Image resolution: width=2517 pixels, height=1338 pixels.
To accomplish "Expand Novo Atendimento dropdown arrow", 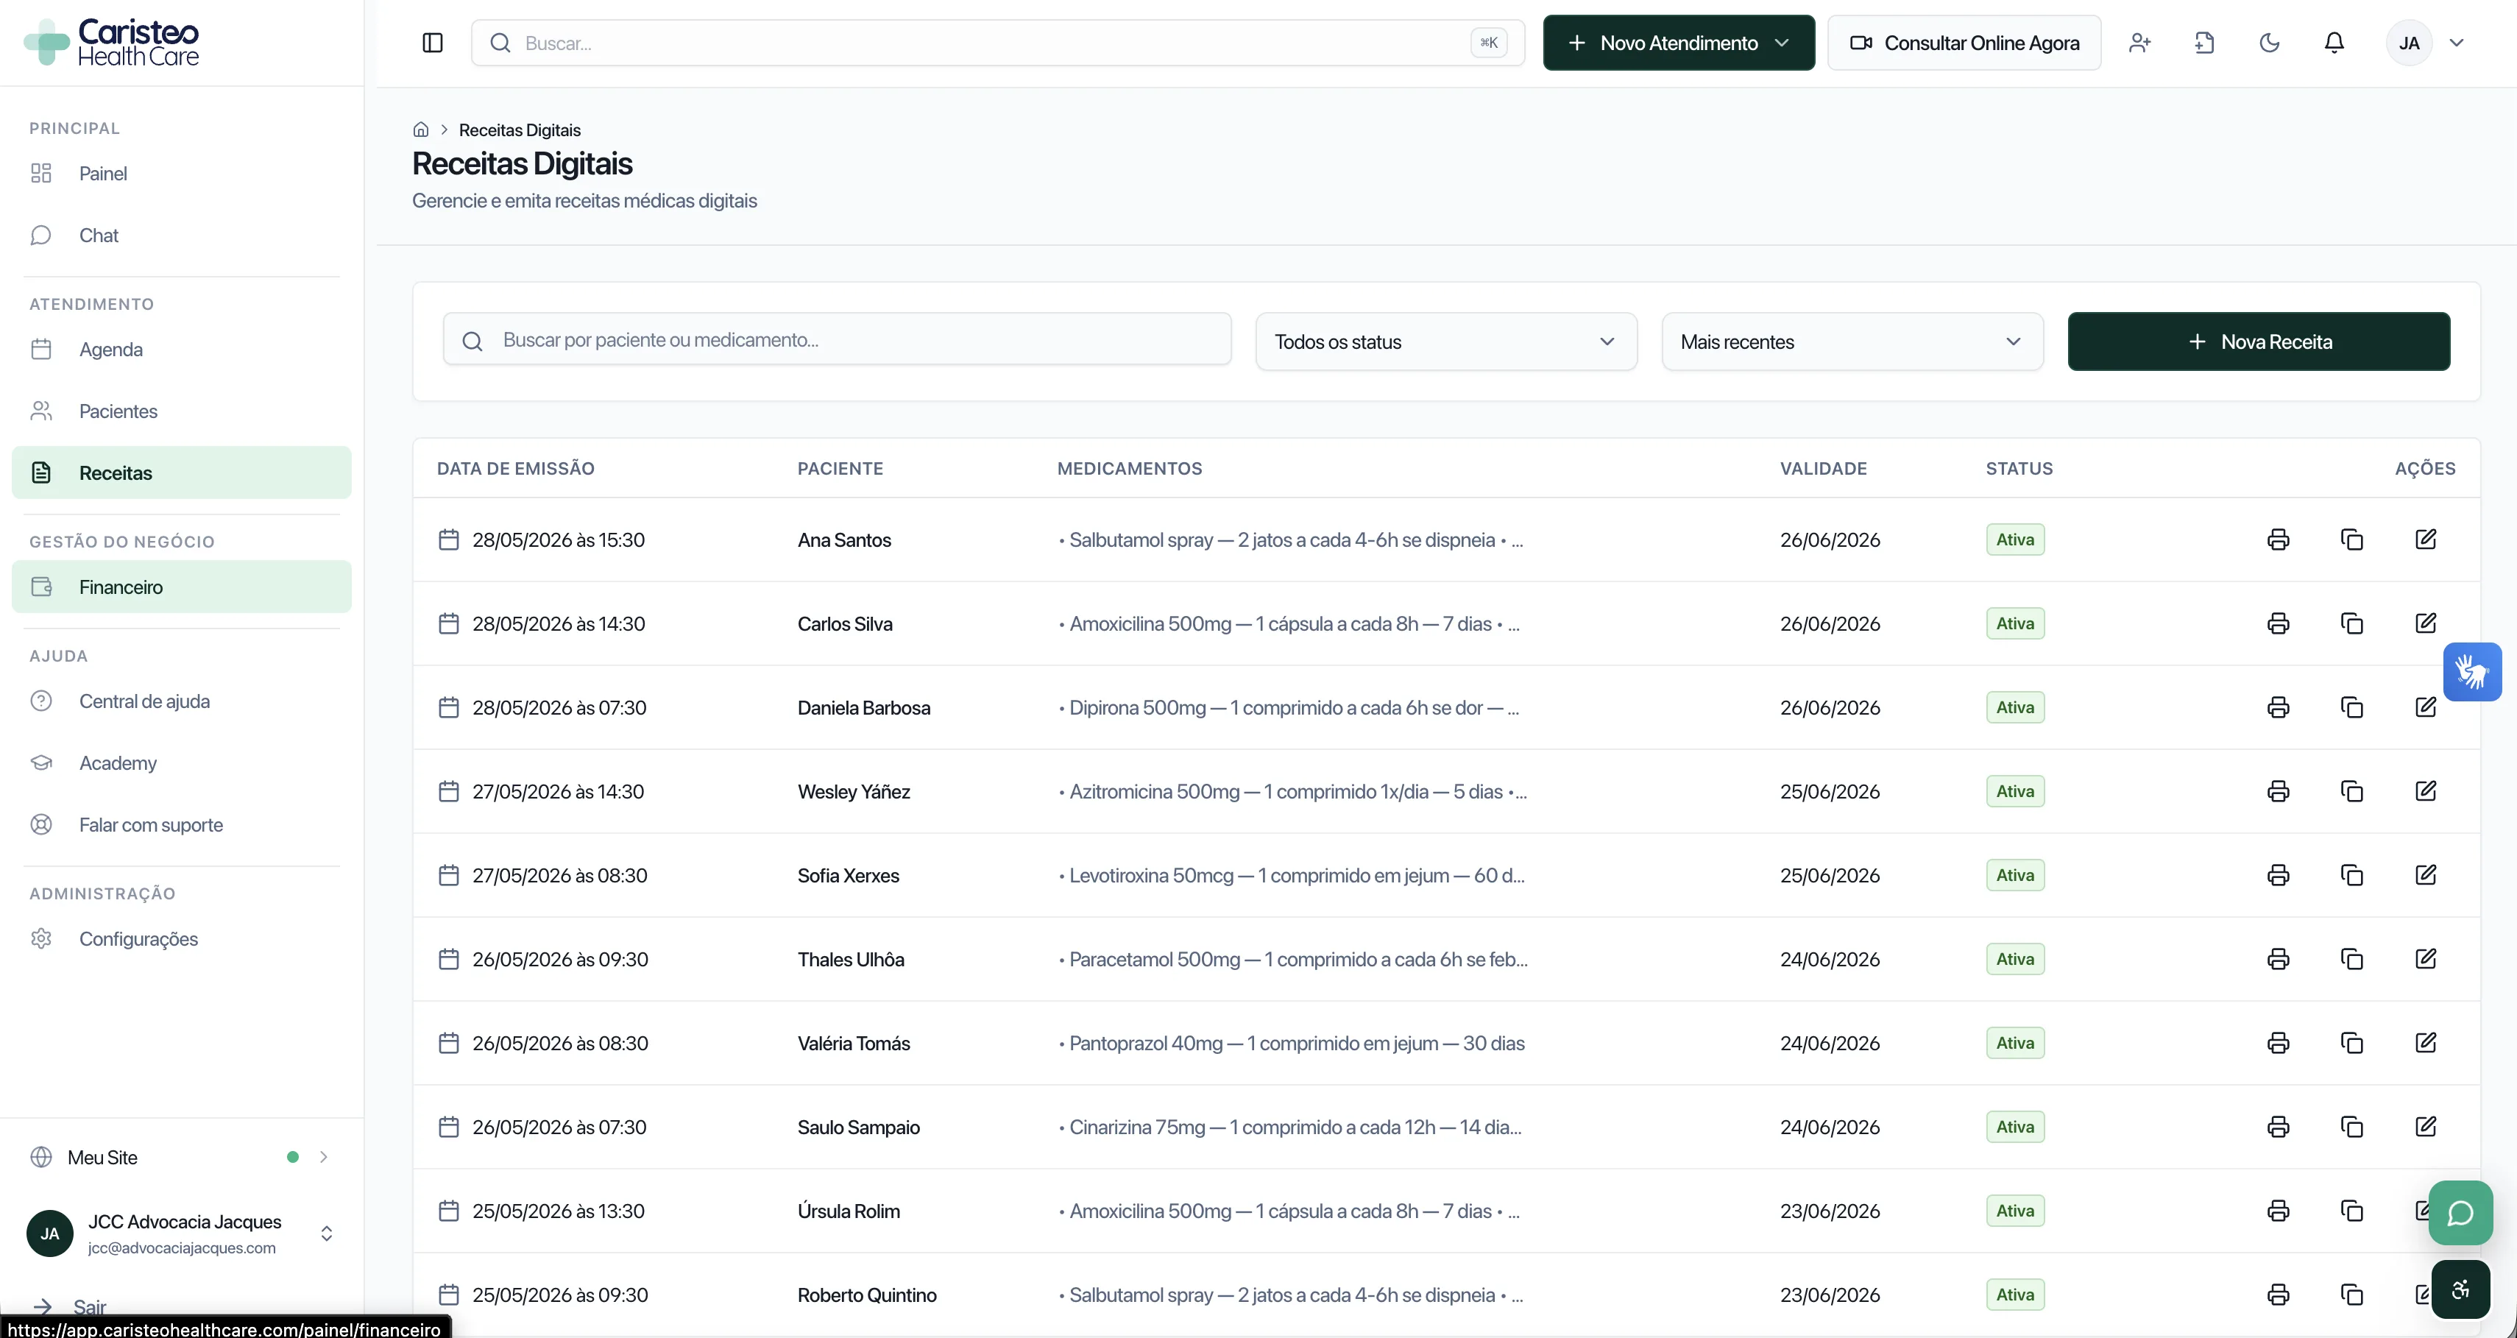I will click(1781, 43).
